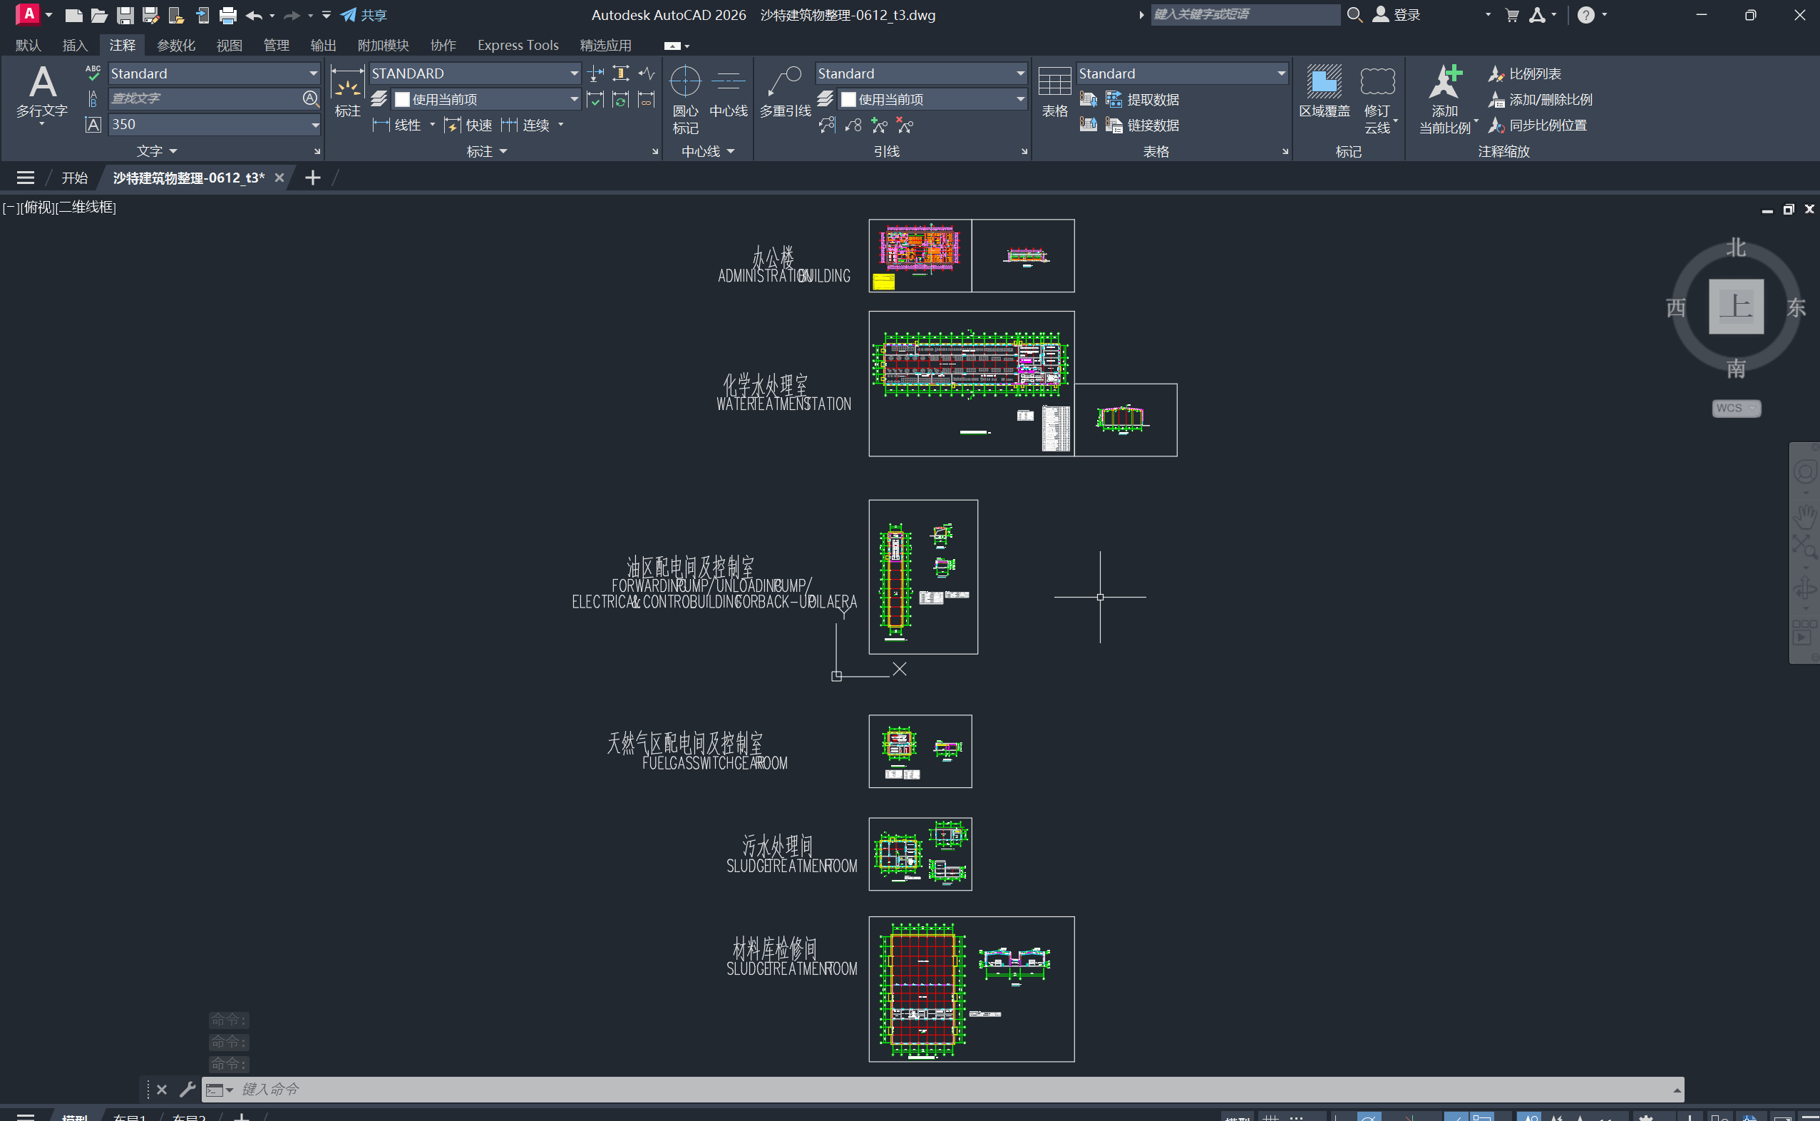Open the Start file tab
The image size is (1820, 1121).
(74, 178)
